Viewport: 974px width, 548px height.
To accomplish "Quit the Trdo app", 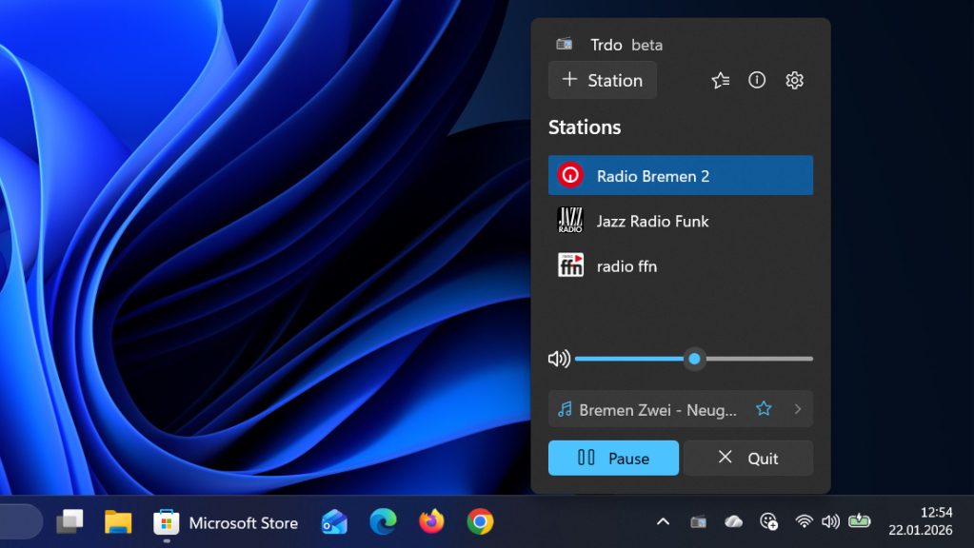I will coord(748,458).
